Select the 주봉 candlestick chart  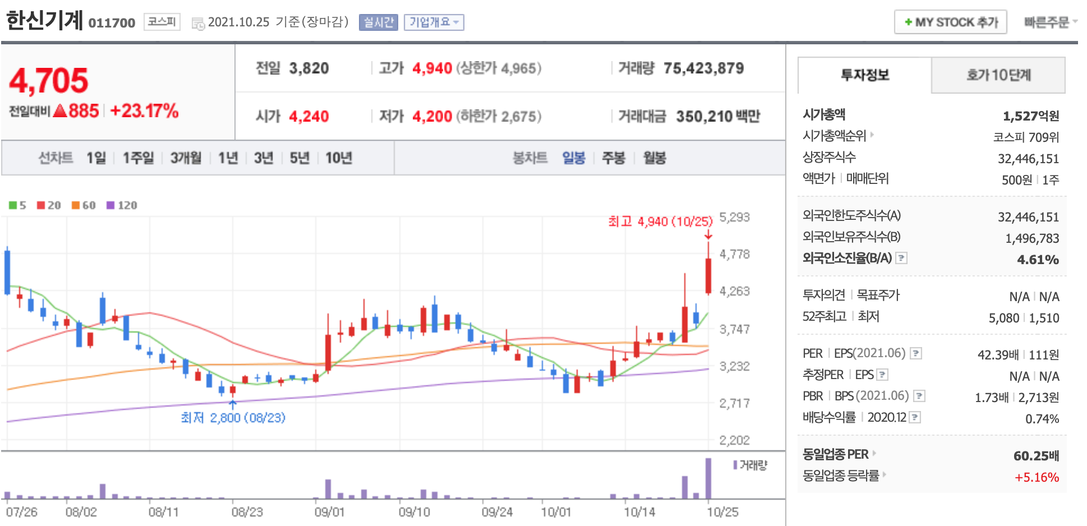click(x=614, y=158)
